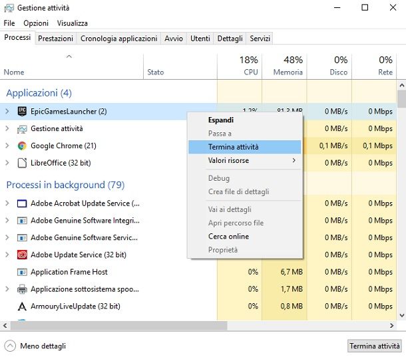This screenshot has height=359, width=406.
Task: Click the vertical scrollbar up arrow
Action: tap(401, 85)
